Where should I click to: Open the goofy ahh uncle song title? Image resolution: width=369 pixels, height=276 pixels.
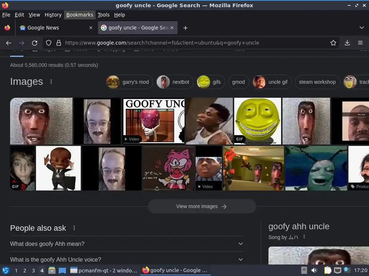(x=299, y=226)
